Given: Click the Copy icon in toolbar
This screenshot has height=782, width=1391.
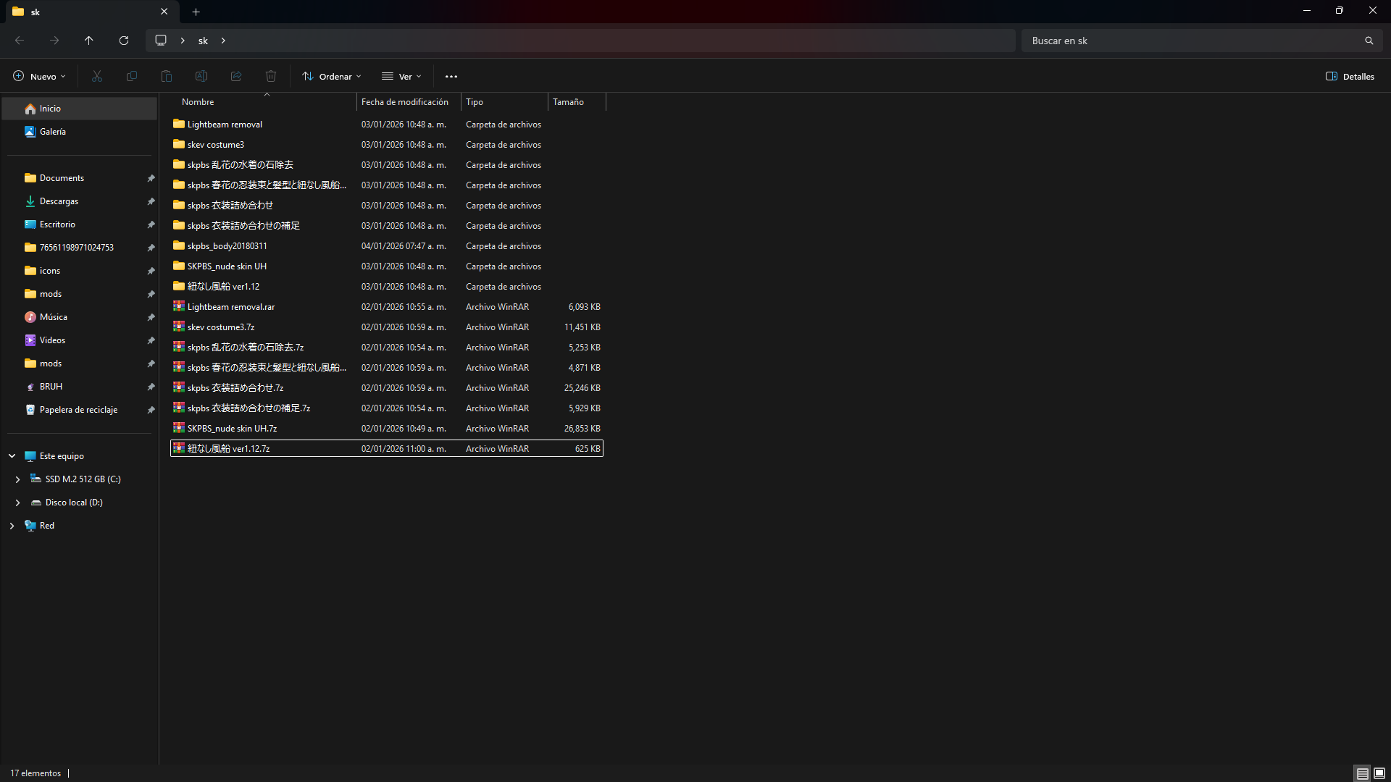Looking at the screenshot, I should pyautogui.click(x=132, y=76).
